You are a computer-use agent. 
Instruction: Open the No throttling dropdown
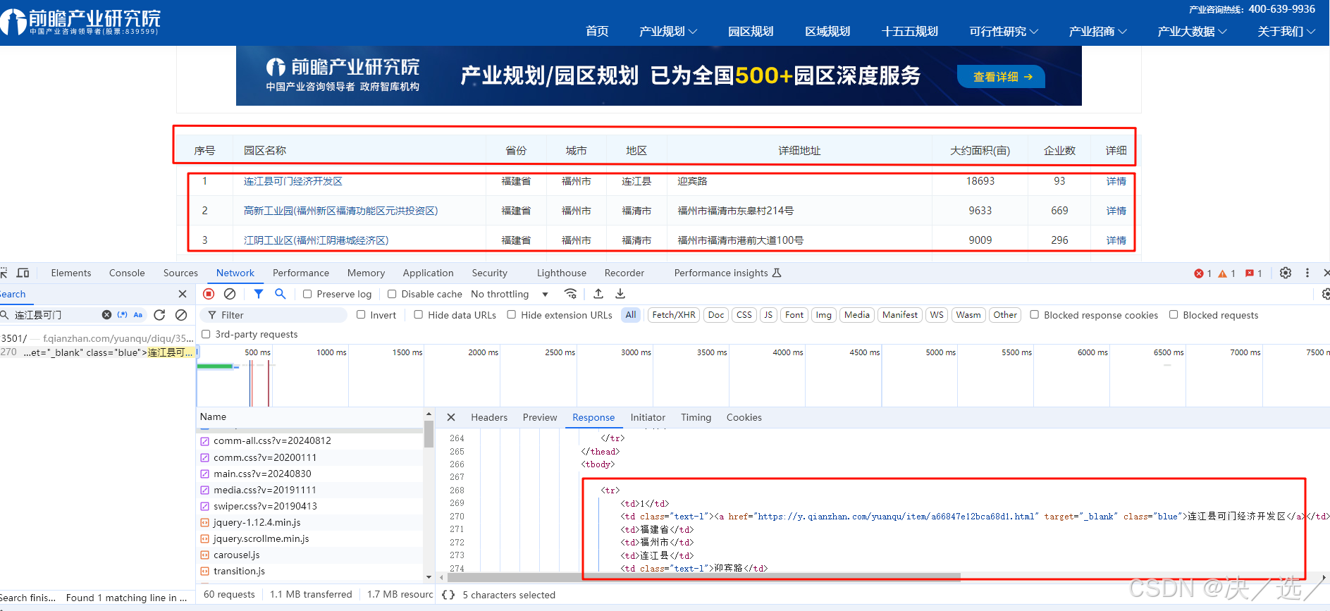510,294
